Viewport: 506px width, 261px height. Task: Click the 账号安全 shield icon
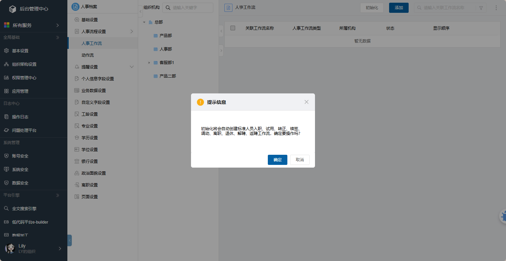click(x=6, y=156)
